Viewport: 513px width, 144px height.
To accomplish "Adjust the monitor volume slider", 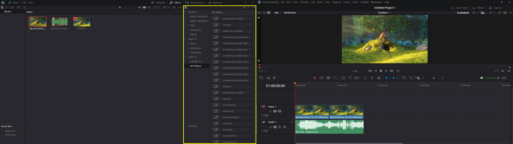I will 492,78.
